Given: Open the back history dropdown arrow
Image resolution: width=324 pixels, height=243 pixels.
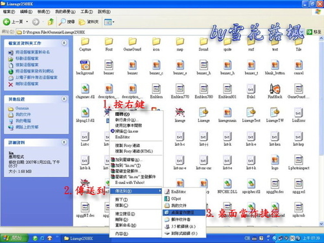Looking at the screenshot, I should [x=27, y=21].
